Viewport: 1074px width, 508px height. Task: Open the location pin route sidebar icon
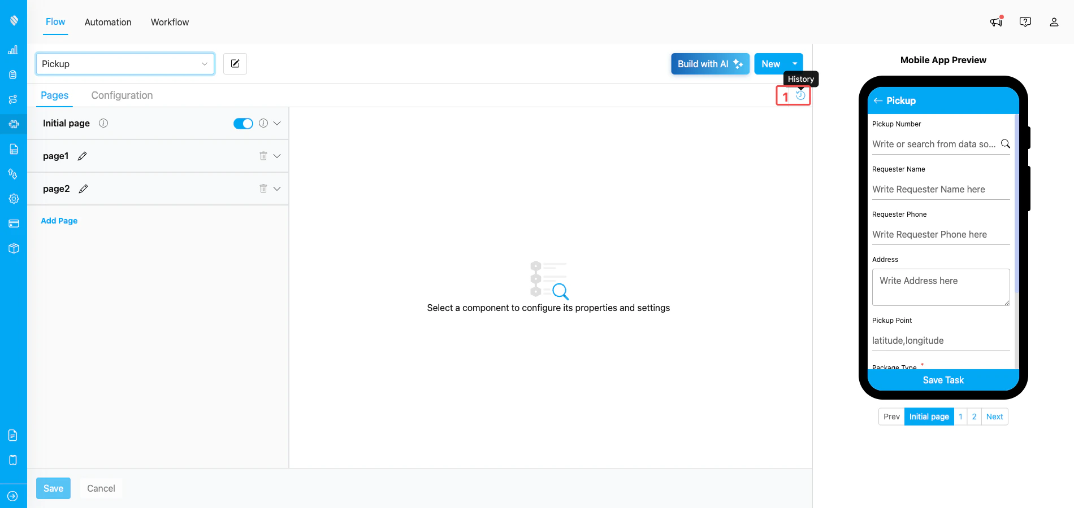(13, 174)
